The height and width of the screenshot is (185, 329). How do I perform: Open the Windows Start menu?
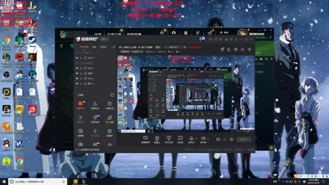[4, 182]
